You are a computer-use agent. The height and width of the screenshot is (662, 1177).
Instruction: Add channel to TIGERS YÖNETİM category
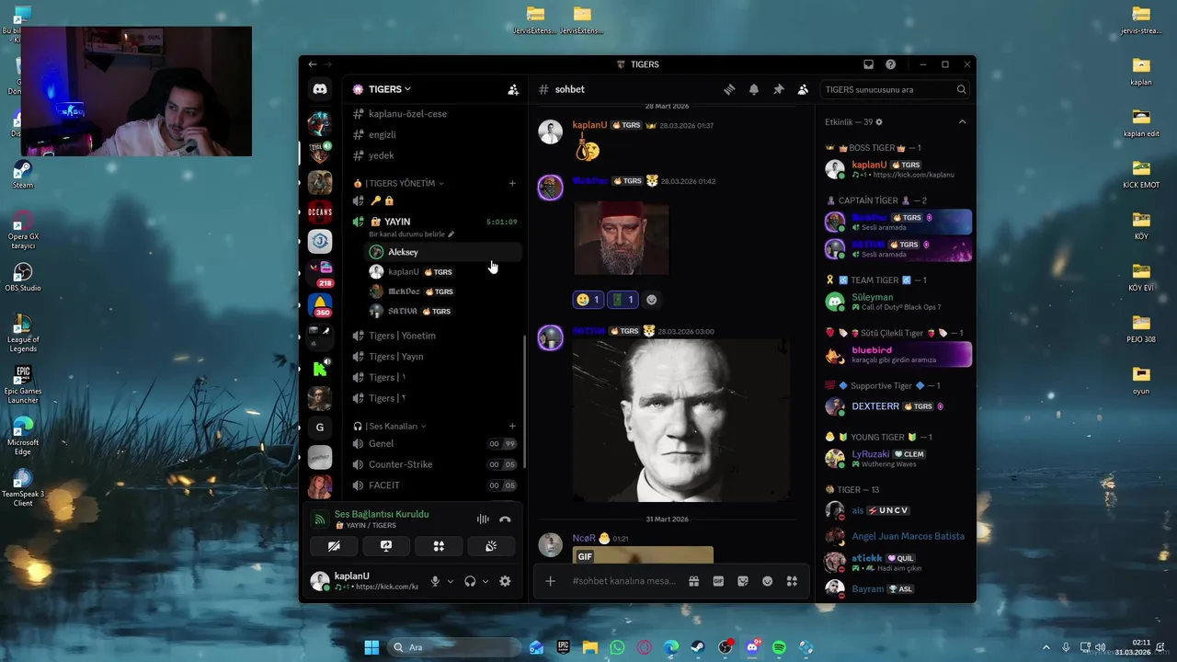pyautogui.click(x=512, y=183)
